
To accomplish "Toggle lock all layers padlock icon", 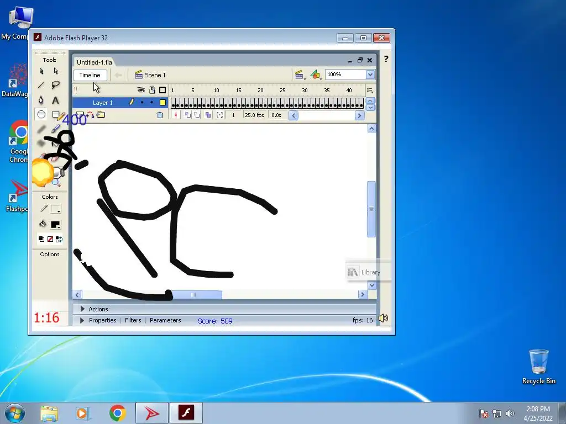I will coord(152,90).
